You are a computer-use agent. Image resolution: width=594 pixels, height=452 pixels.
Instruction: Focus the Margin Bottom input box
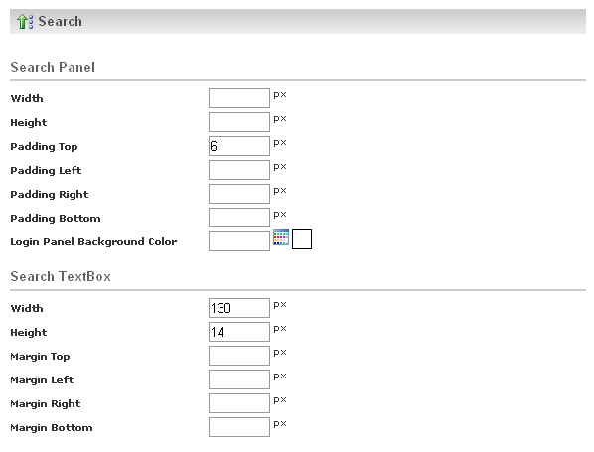pos(239,427)
